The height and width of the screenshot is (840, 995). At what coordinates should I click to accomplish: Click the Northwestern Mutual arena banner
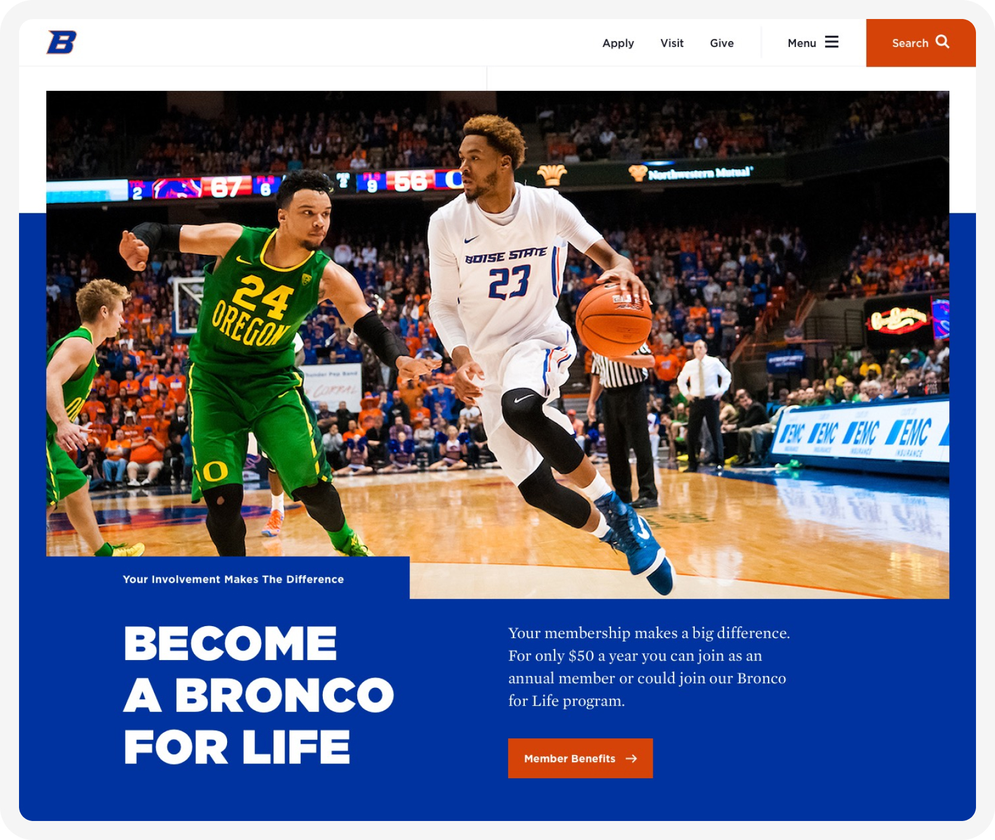(x=692, y=173)
